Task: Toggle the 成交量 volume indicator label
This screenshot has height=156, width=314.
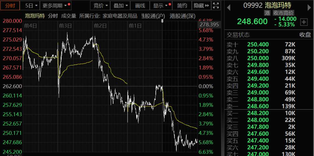Action: tap(69, 16)
